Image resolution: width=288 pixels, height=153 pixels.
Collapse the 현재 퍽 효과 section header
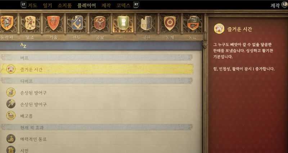(96, 127)
